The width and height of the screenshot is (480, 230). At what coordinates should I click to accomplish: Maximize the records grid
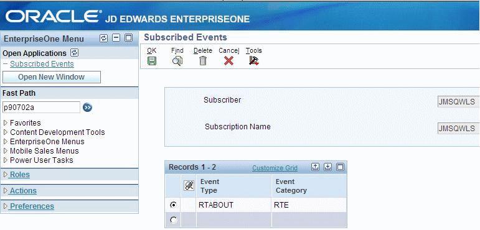pyautogui.click(x=341, y=167)
